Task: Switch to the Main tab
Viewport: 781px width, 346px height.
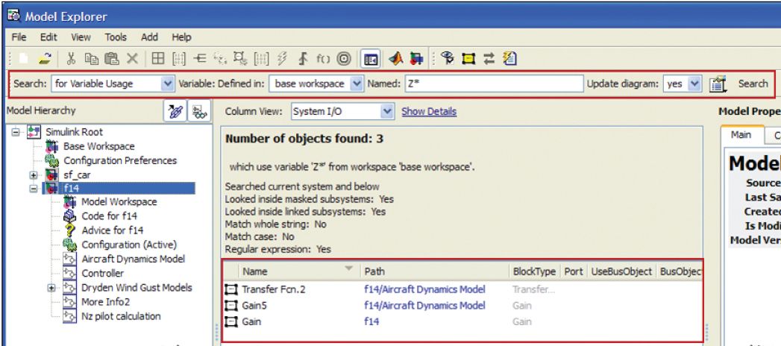Action: 741,135
